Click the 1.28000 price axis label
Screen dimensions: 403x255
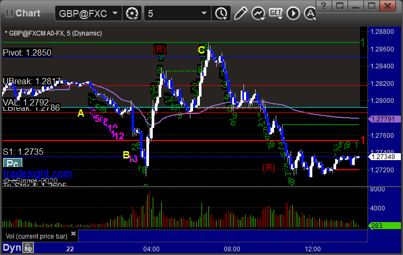pyautogui.click(x=382, y=101)
